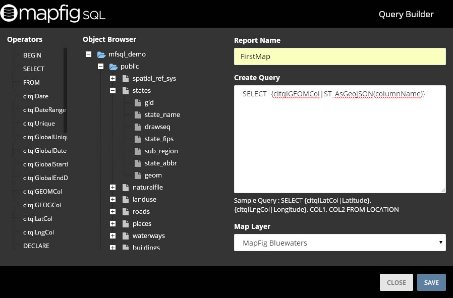453x298 pixels.
Task: Expand the buildings tree node
Action: click(x=112, y=248)
